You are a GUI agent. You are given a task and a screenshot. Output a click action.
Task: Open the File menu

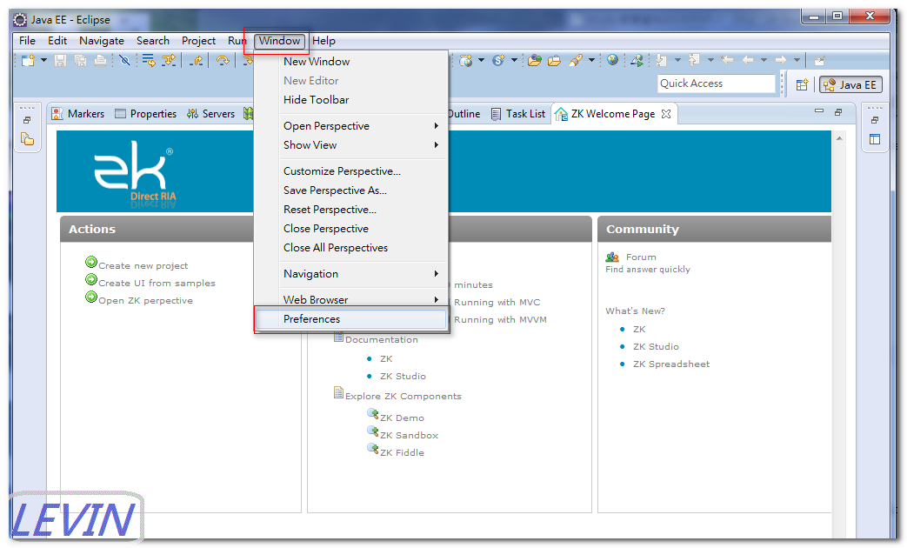[27, 41]
